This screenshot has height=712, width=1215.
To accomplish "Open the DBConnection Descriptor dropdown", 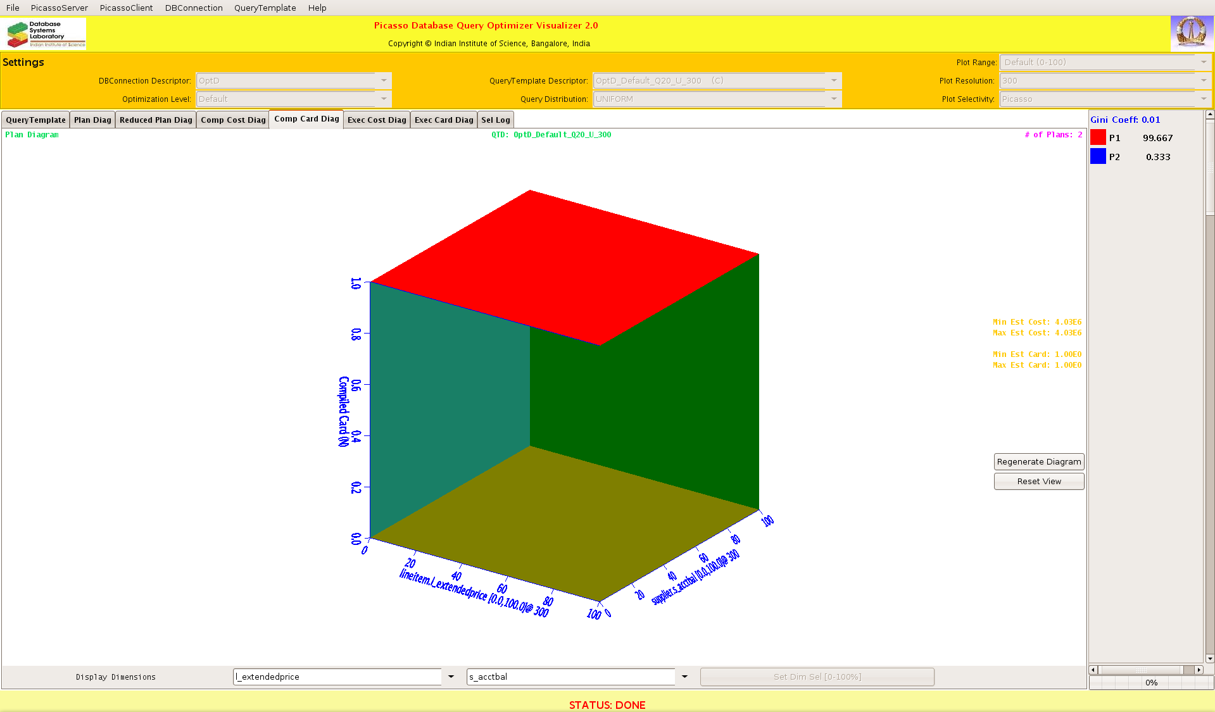I will tap(384, 81).
